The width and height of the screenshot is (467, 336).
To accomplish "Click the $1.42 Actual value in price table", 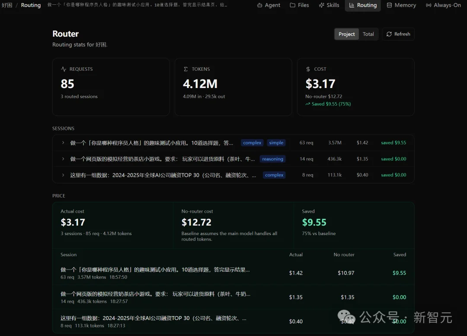I will (296, 273).
